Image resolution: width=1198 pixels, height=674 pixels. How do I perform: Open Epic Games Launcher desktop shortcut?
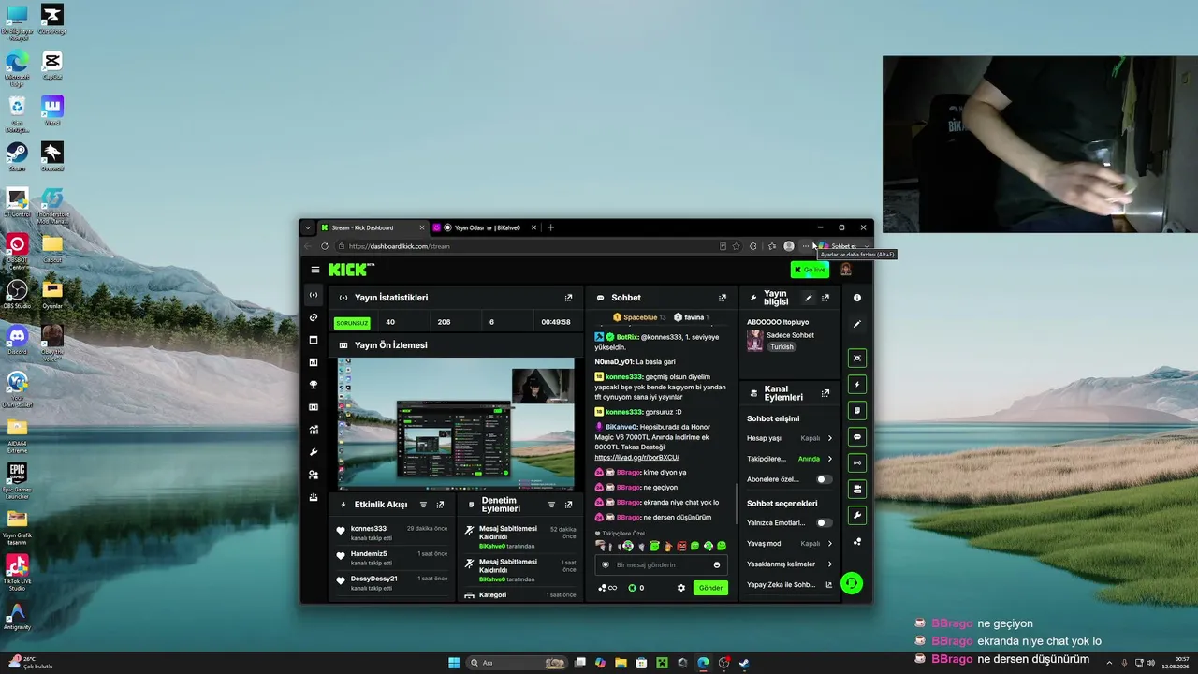tap(17, 480)
